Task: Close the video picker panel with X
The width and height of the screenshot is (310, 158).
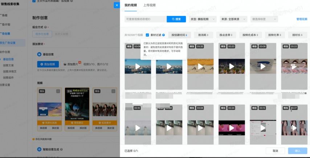Action: tap(117, 5)
